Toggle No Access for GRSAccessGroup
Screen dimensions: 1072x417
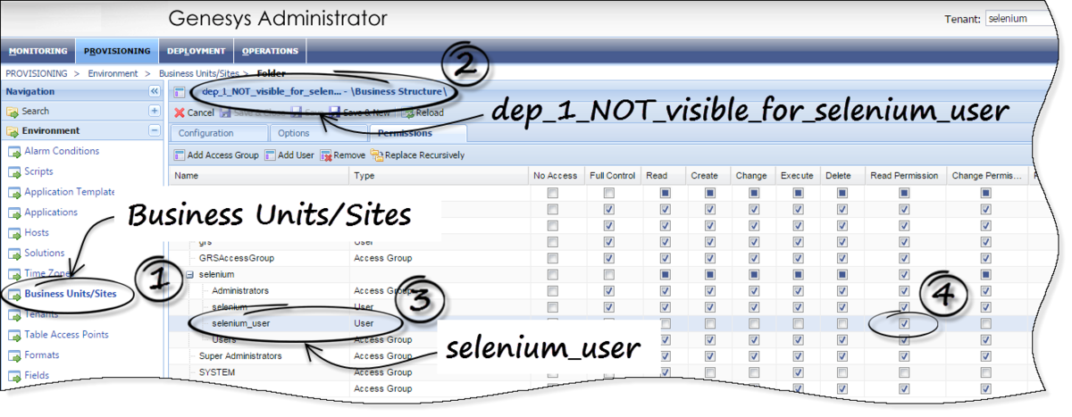point(553,258)
